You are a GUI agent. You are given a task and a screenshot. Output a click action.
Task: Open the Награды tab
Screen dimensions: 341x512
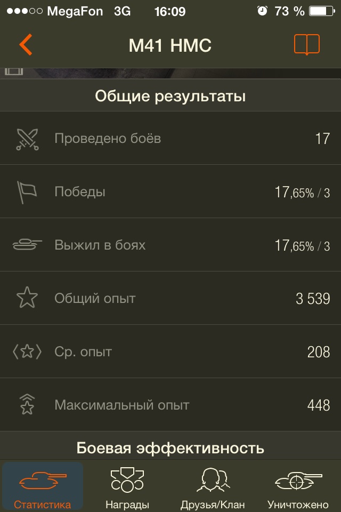pos(127,486)
